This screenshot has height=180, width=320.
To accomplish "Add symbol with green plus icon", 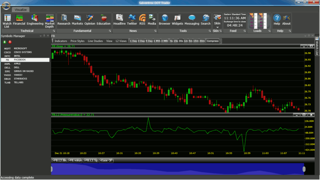I will (4, 42).
